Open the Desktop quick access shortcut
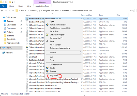 pos(10,21)
